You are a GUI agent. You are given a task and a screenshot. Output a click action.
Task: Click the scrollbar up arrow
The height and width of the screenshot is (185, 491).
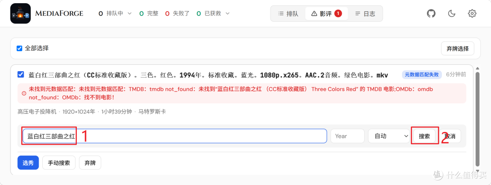[x=477, y=68]
